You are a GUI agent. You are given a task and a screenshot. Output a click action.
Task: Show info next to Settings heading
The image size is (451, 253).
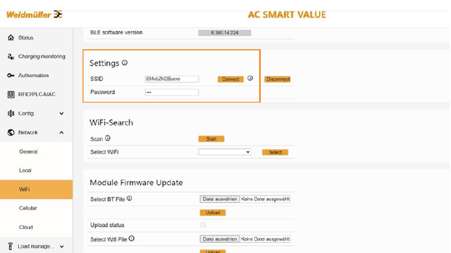[125, 63]
